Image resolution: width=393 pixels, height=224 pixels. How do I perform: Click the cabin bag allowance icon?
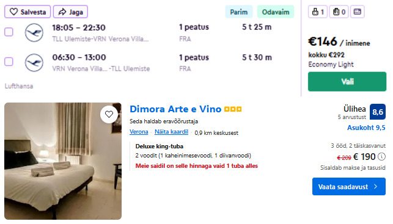pyautogui.click(x=318, y=12)
